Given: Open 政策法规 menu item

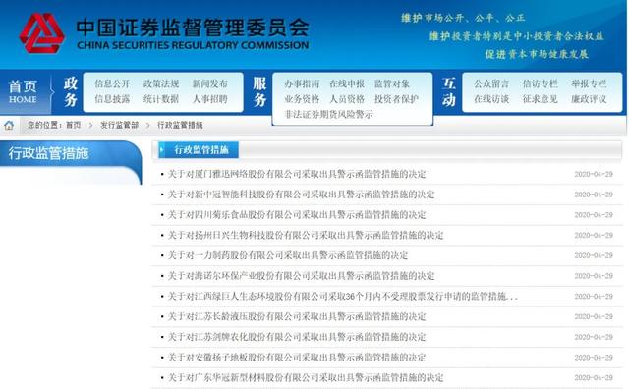Looking at the screenshot, I should click(161, 83).
